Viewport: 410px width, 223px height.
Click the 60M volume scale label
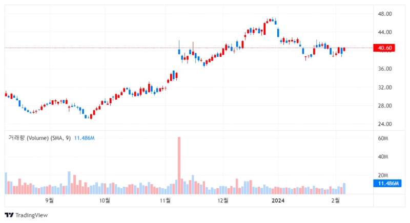pyautogui.click(x=383, y=139)
